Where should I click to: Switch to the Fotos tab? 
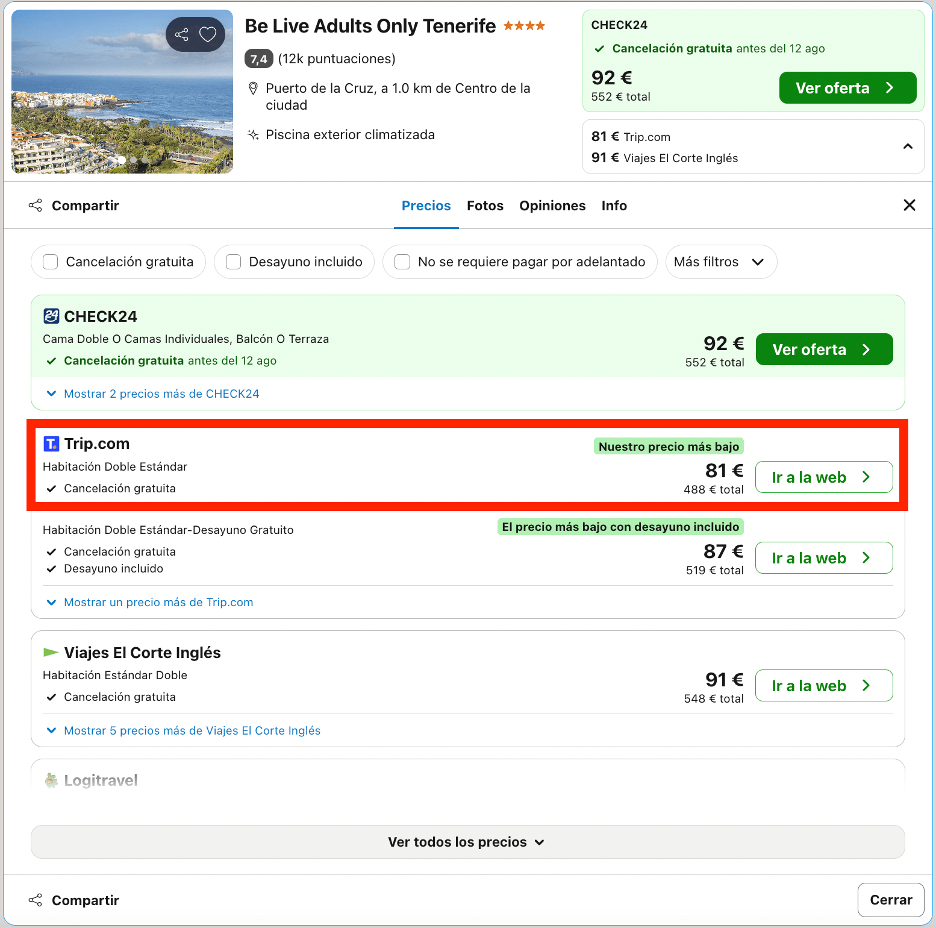(x=485, y=205)
